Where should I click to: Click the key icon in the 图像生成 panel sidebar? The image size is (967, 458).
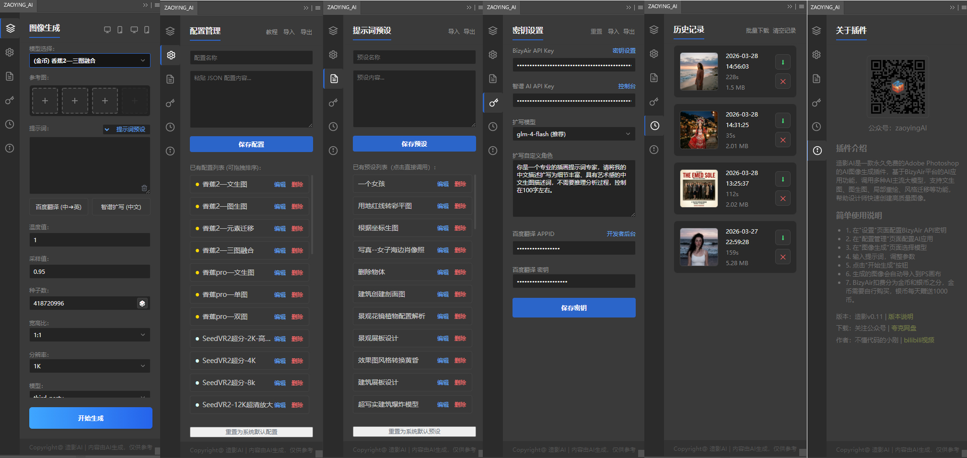pos(10,101)
